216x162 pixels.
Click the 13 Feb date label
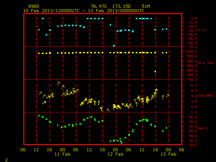point(168,154)
